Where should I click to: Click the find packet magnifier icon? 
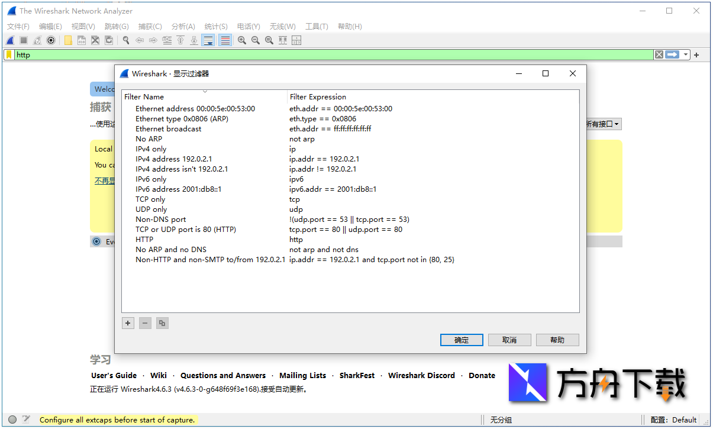[126, 40]
